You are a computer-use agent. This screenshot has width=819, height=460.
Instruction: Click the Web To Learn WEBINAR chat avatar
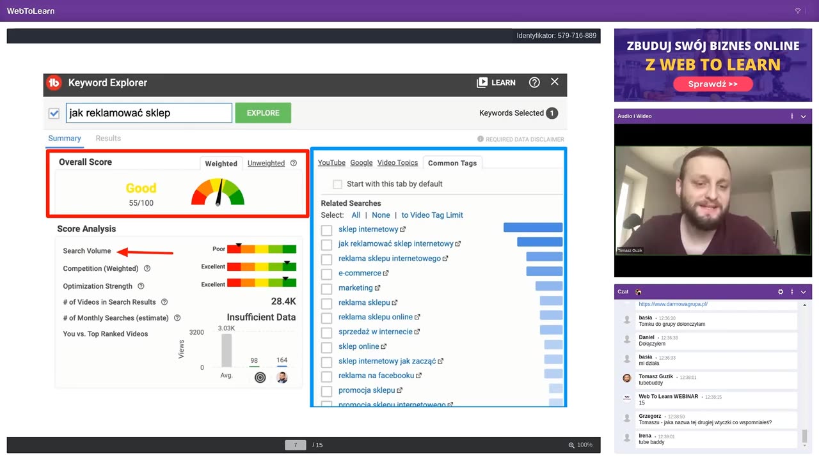click(627, 398)
